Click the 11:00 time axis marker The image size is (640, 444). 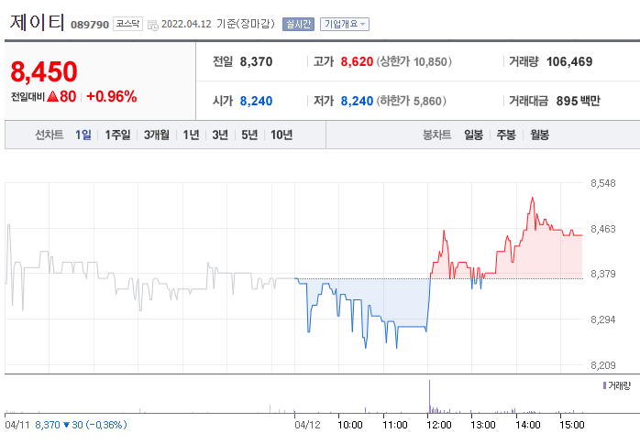pos(394,425)
